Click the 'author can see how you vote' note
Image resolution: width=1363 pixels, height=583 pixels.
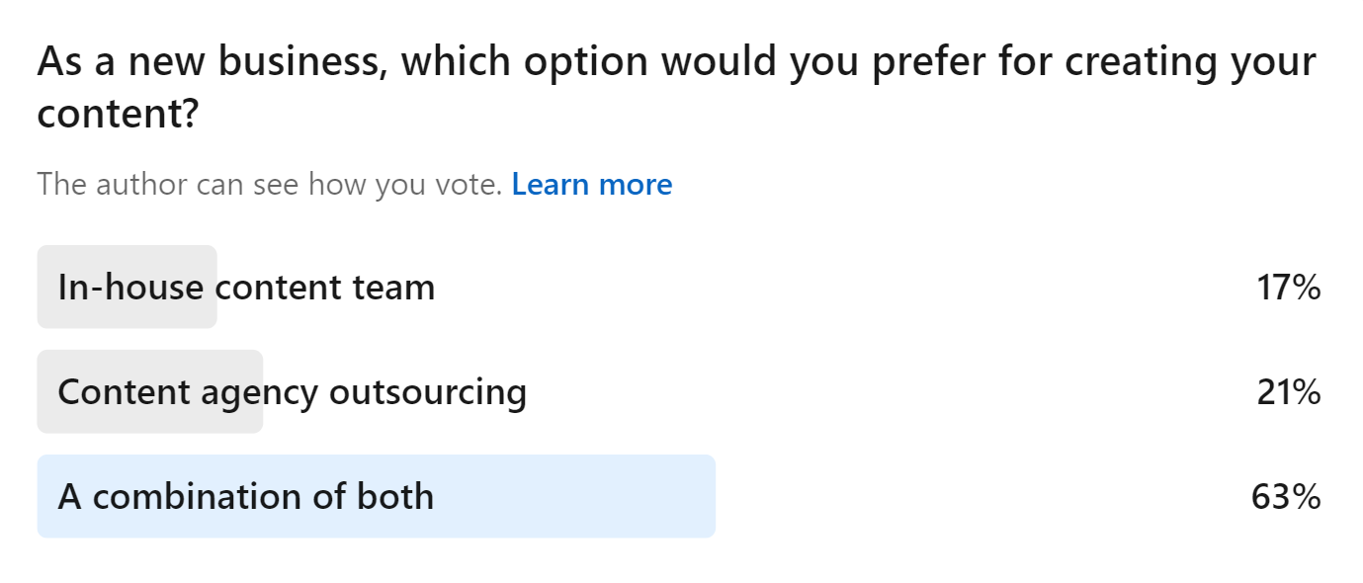click(x=270, y=185)
